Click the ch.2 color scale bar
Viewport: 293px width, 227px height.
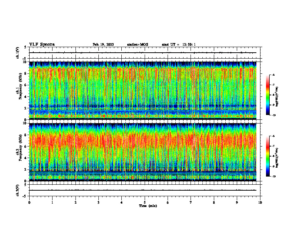click(268, 156)
